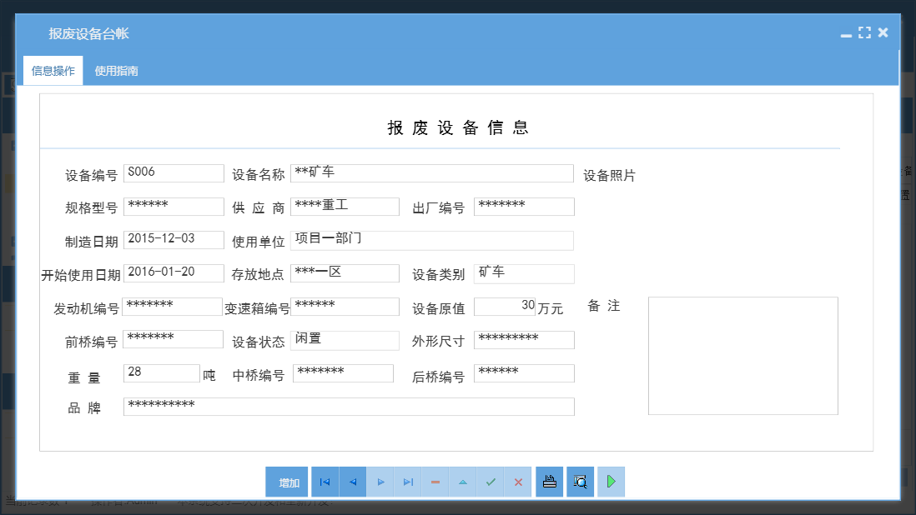Click the edit record triangle icon
Viewport: 916px width, 515px height.
click(x=462, y=482)
